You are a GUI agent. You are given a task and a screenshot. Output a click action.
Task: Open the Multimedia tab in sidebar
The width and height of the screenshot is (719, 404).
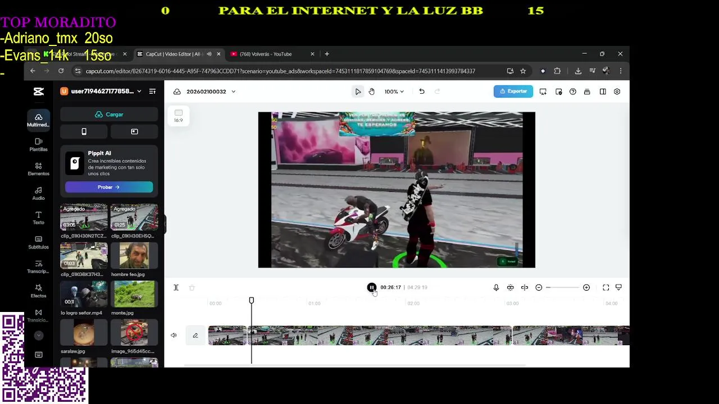coord(38,120)
